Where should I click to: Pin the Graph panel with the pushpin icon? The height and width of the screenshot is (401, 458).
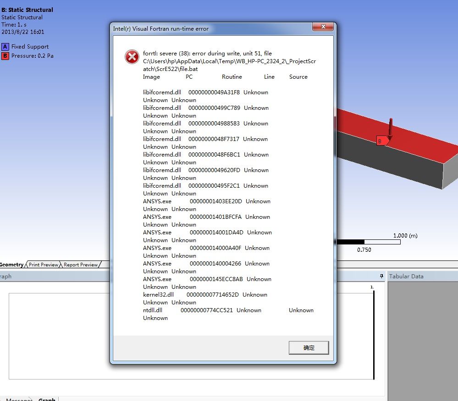381,276
